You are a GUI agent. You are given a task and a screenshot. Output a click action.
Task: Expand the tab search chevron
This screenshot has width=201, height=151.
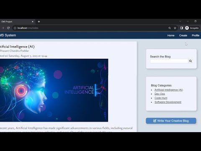click(x=180, y=21)
